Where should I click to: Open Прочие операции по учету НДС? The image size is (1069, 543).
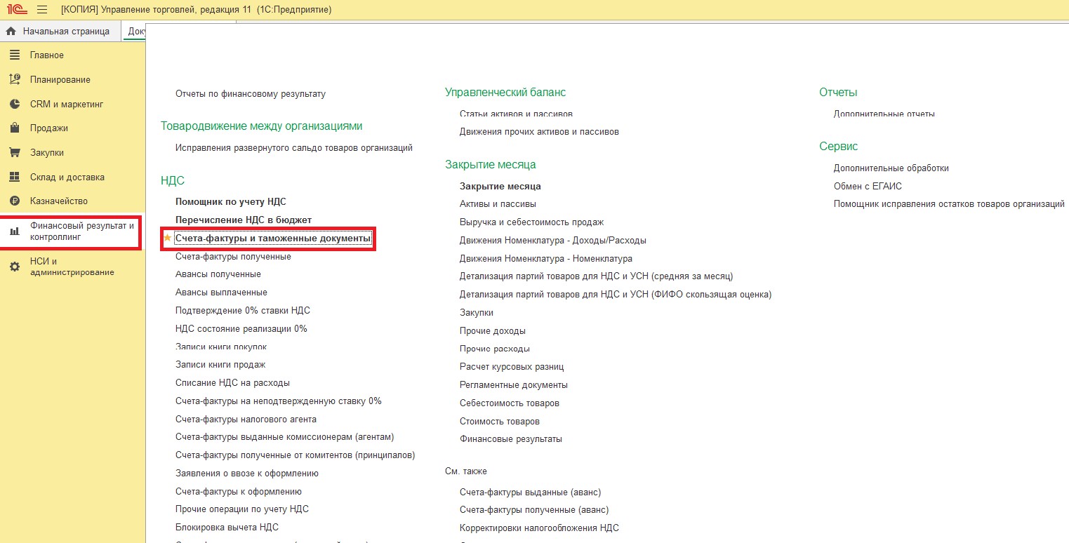pyautogui.click(x=242, y=509)
